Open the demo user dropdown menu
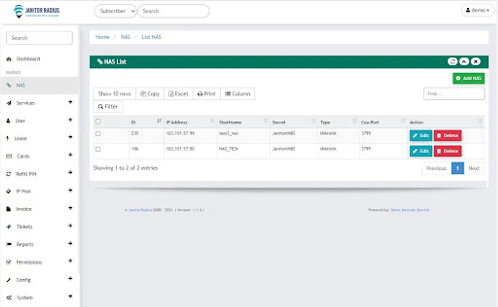498x307 pixels. (x=478, y=10)
